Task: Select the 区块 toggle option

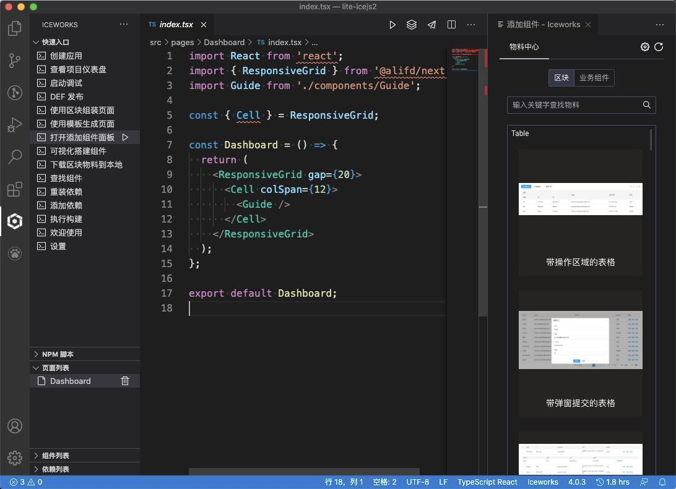Action: click(561, 77)
